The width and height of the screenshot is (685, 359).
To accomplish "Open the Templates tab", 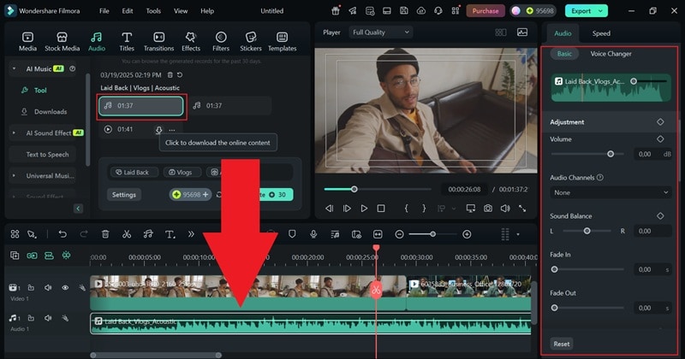I will 283,42.
